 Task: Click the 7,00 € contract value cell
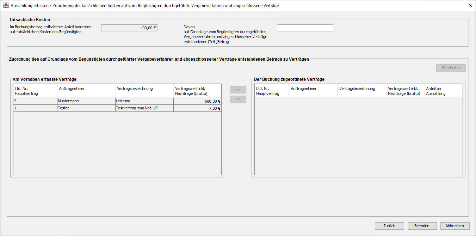pos(197,108)
